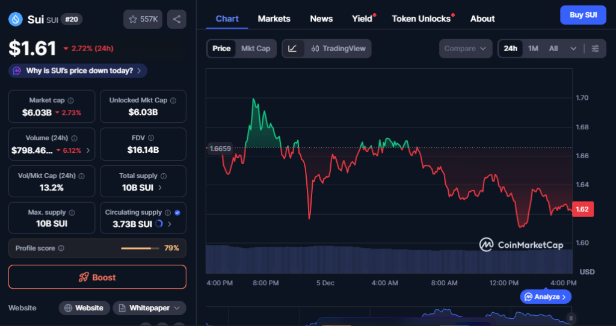Go to the About tab
Viewport: 616px width, 326px height.
coord(482,19)
